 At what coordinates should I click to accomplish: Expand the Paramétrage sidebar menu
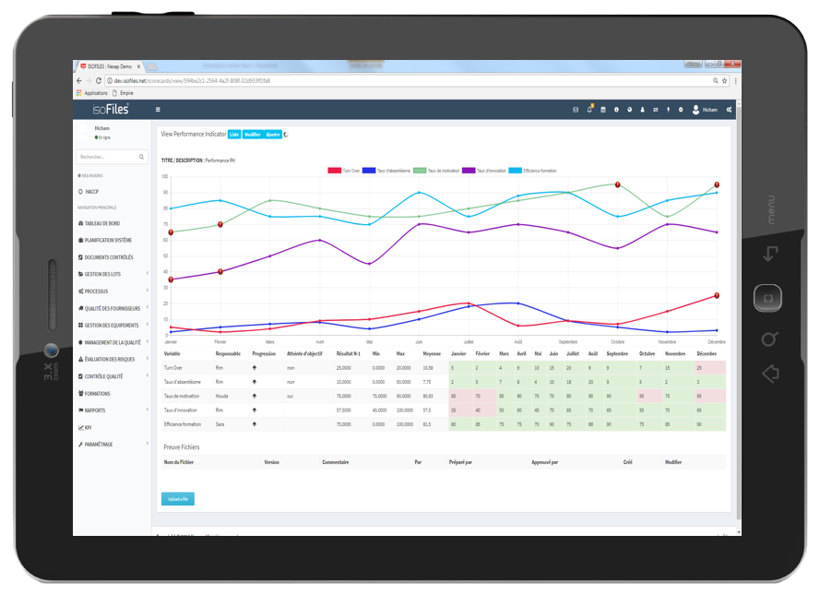[x=113, y=445]
